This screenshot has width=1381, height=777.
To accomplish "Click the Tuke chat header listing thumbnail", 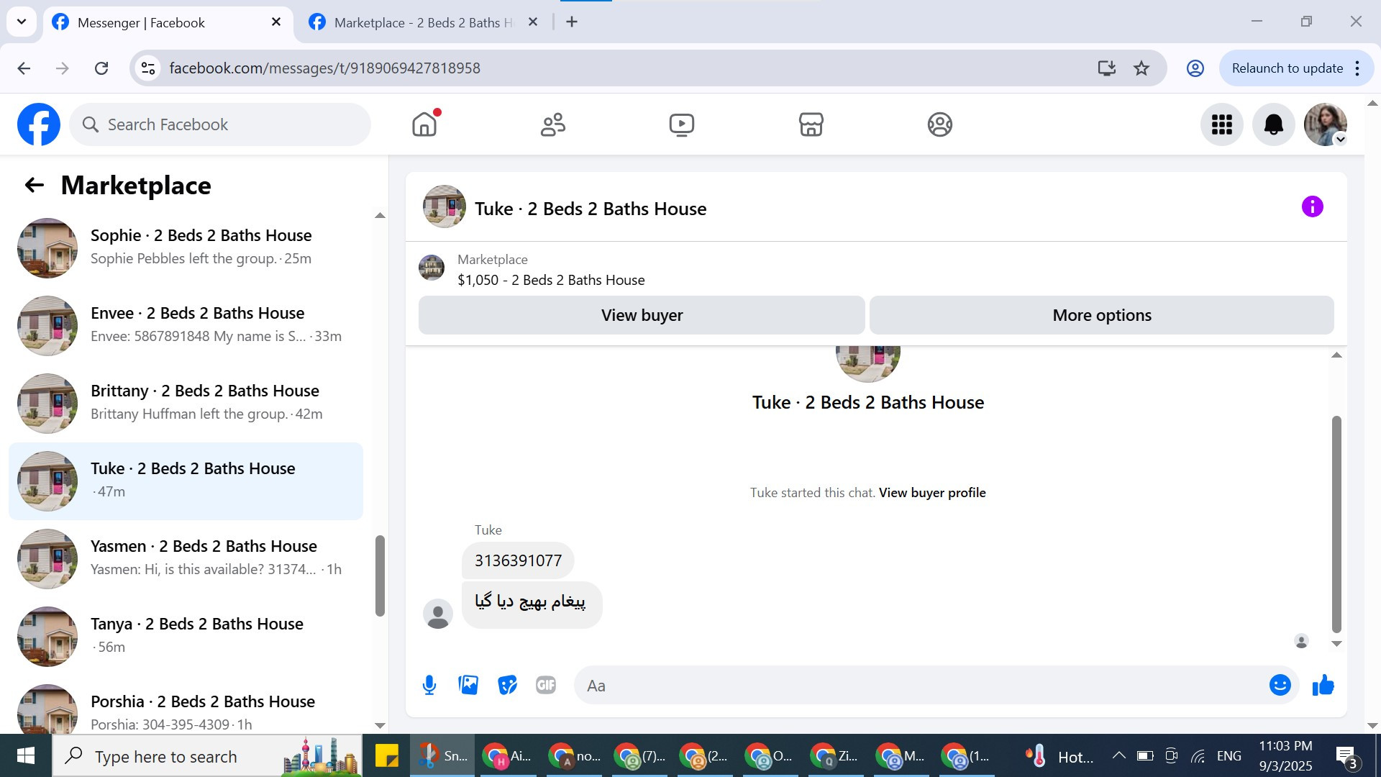I will [444, 207].
